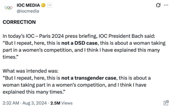Click the 2:32 AM timestamp
The image size is (173, 108).
11,103
